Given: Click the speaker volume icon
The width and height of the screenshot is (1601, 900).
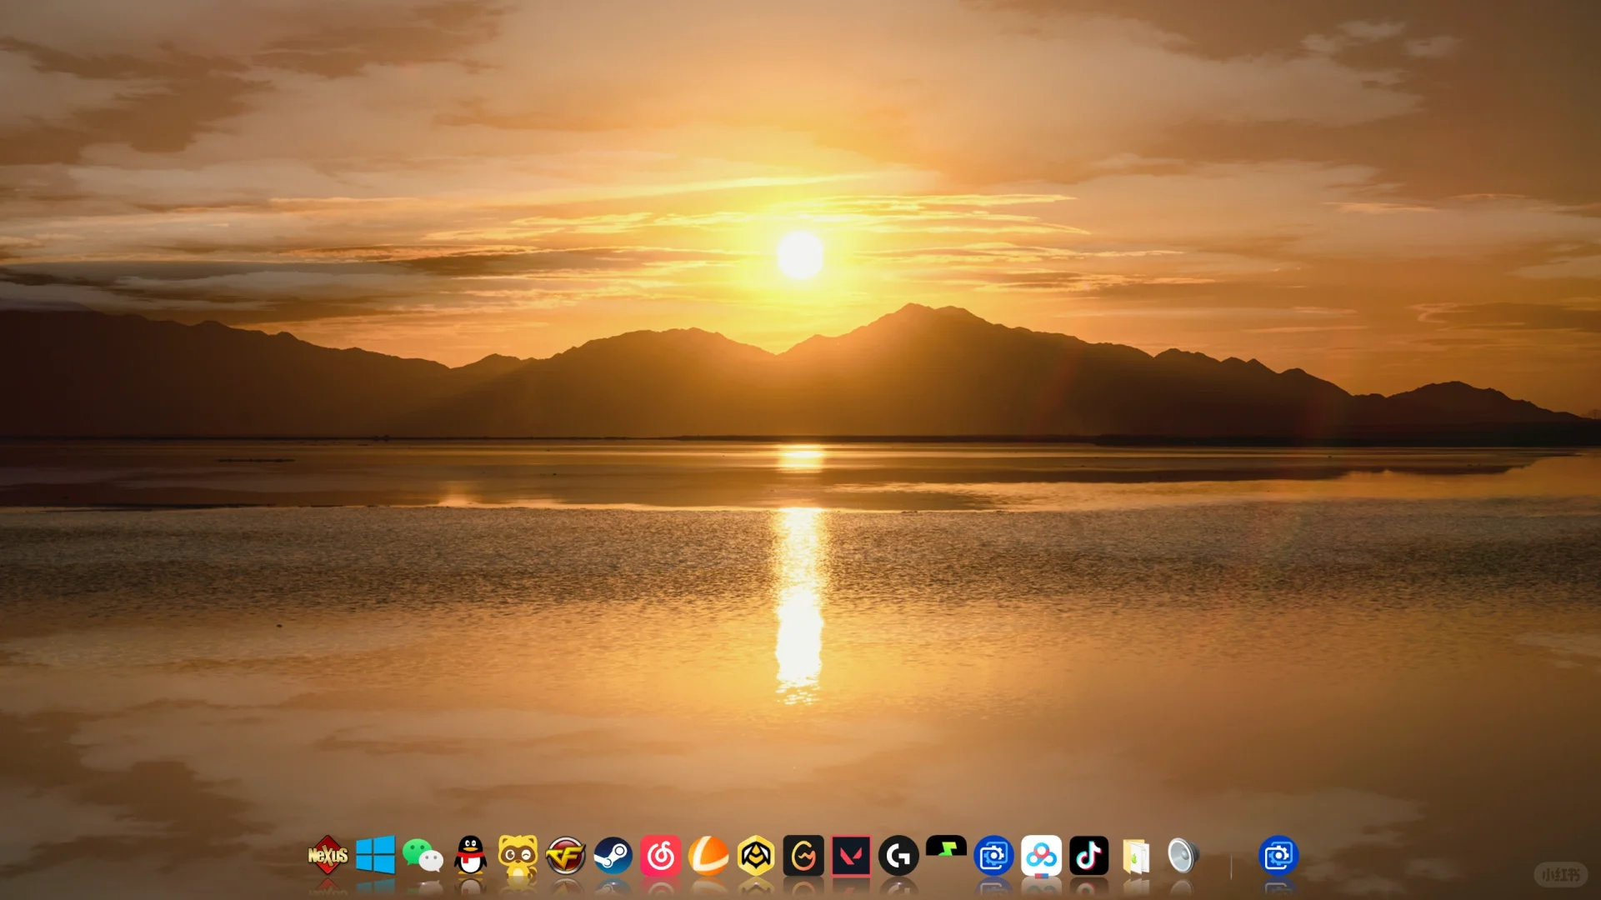Looking at the screenshot, I should [1183, 856].
